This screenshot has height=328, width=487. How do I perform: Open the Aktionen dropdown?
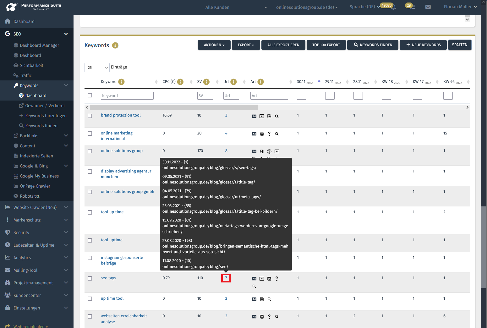point(214,45)
